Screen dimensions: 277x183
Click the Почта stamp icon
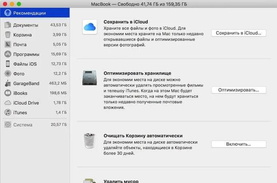8,45
